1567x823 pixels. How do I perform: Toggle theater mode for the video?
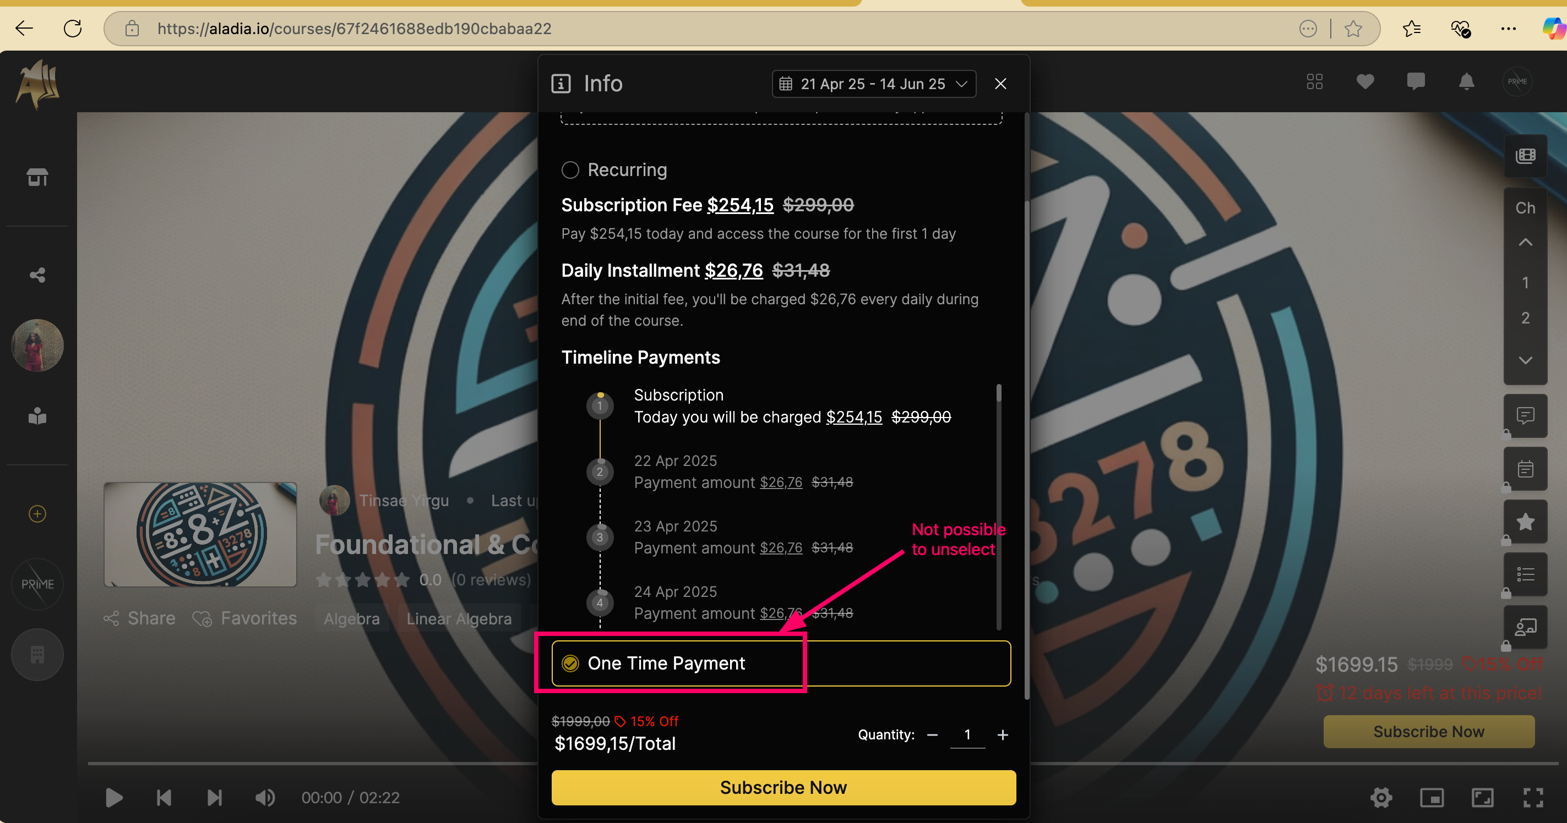coord(1482,798)
